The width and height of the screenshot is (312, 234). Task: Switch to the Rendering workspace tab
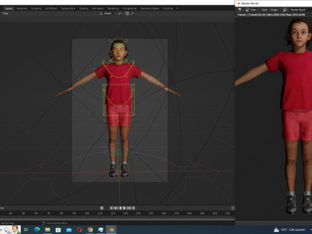coord(113,8)
